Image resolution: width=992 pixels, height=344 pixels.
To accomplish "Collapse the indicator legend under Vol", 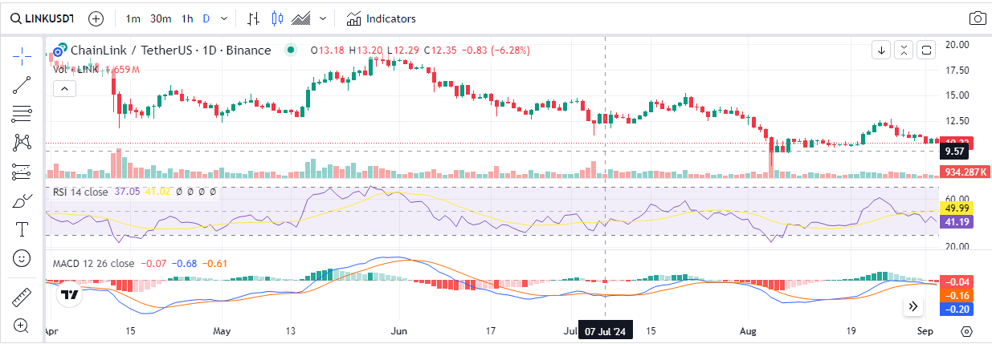I will point(63,88).
